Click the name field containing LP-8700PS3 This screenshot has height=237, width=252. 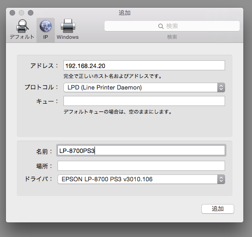point(141,151)
